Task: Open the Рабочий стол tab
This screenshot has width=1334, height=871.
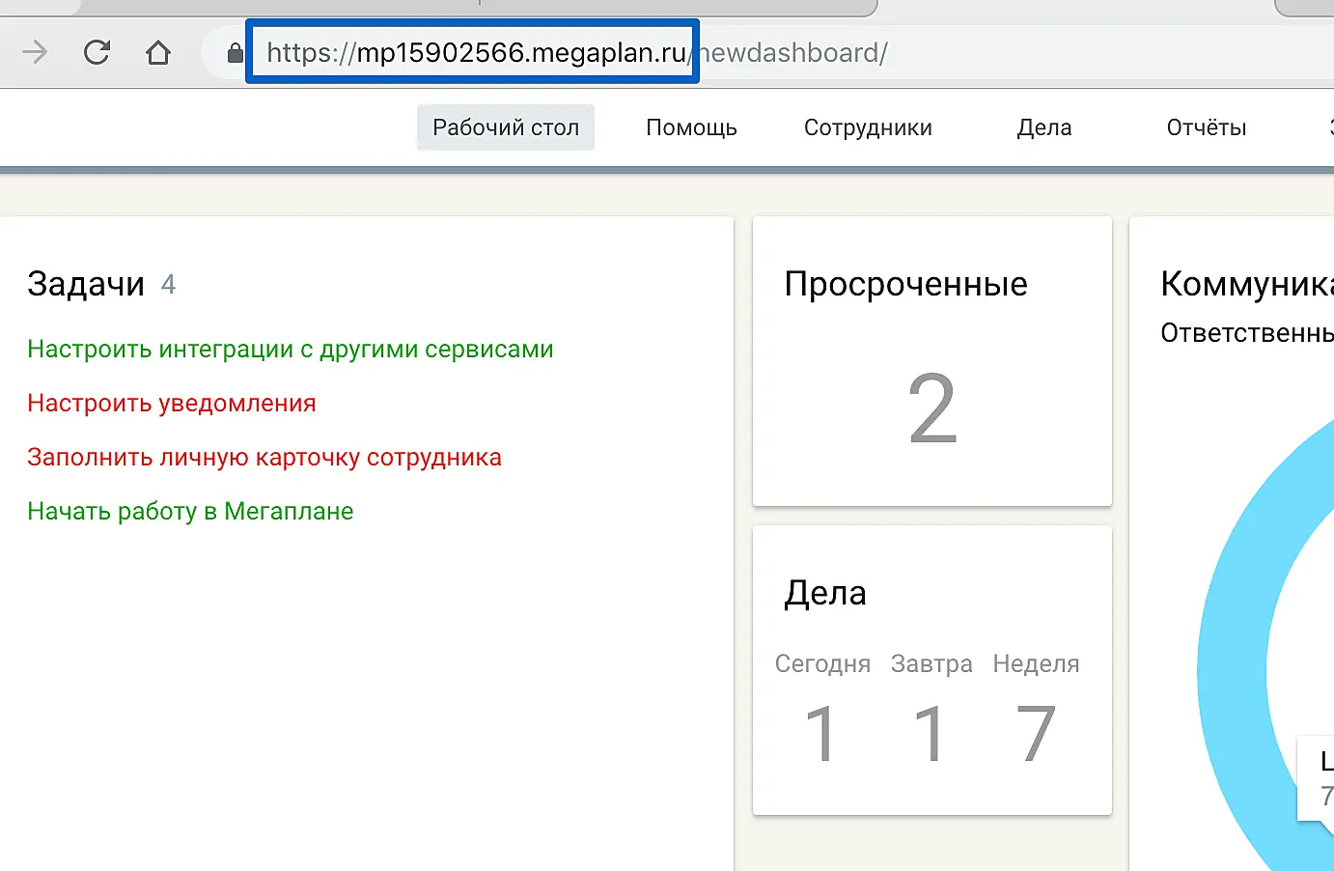Action: pyautogui.click(x=505, y=127)
